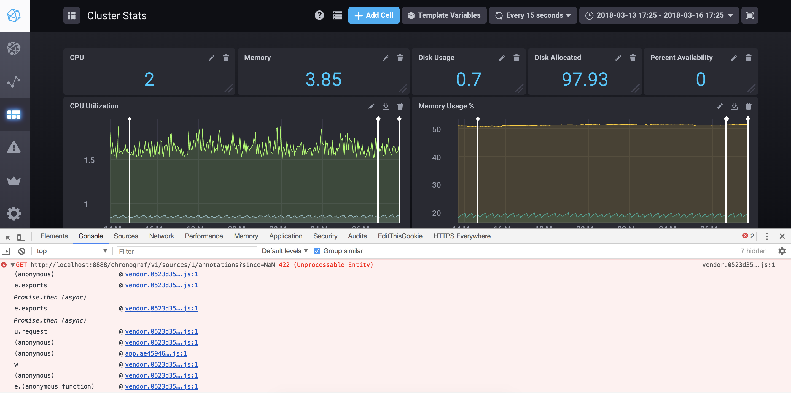This screenshot has width=791, height=393.
Task: Open the Every 15 seconds refresh dropdown
Action: click(532, 15)
